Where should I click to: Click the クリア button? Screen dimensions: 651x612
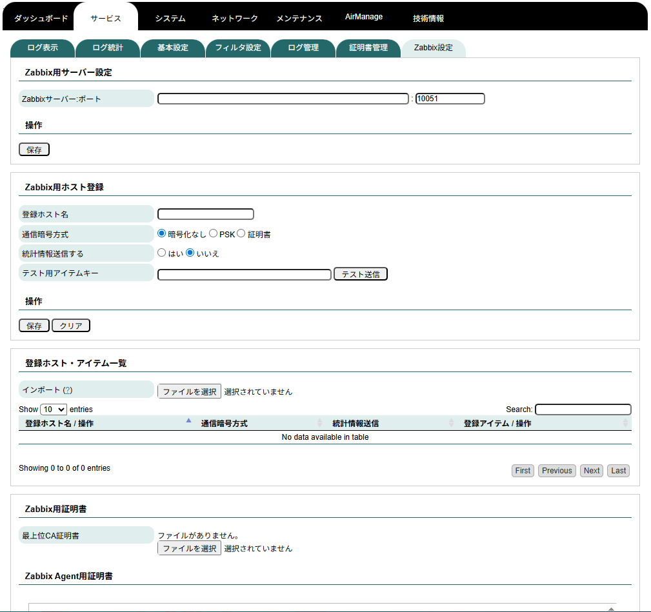(x=70, y=325)
